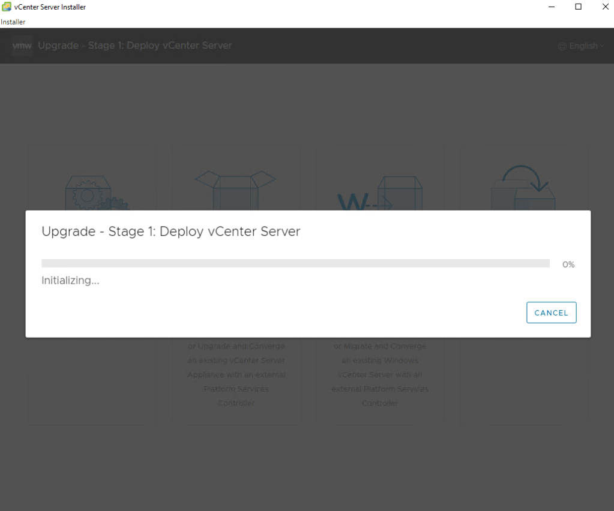614x511 pixels.
Task: Click the Migrate and Converge card description
Action: [379, 375]
